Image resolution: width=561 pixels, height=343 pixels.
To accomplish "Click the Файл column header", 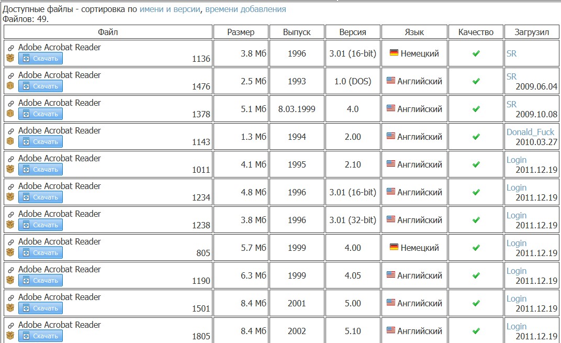I will pos(108,32).
